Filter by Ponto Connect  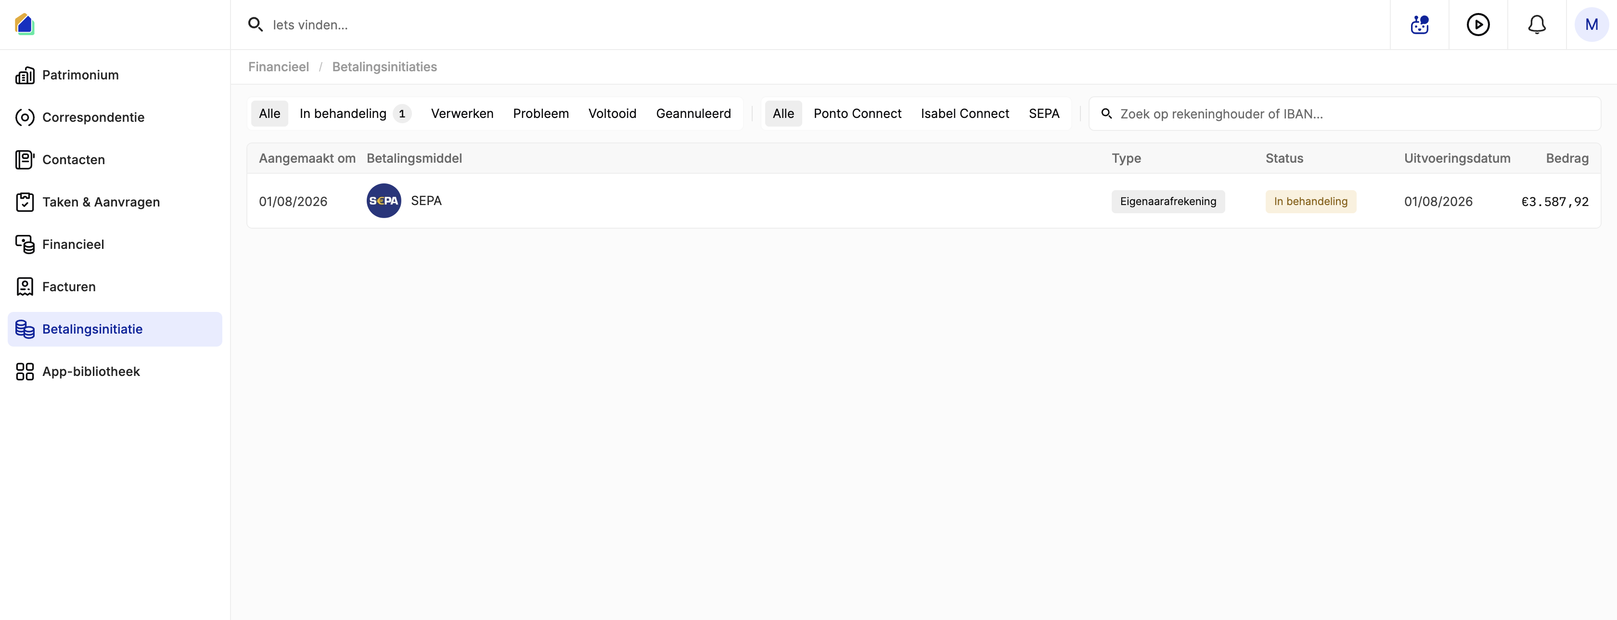pos(858,114)
